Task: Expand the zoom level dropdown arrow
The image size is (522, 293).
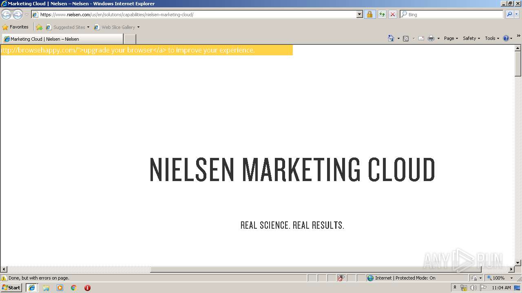Action: tap(511, 278)
